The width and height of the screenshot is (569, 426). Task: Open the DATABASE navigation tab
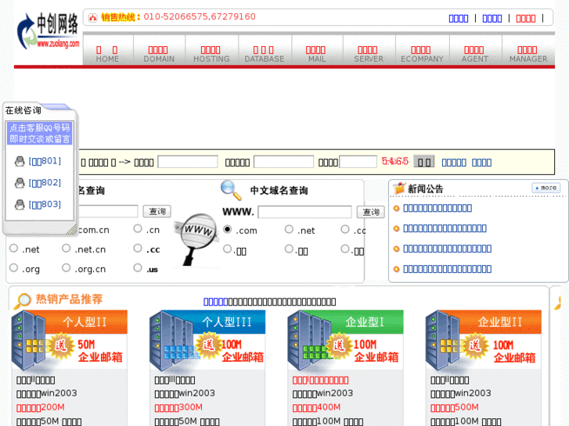(265, 54)
